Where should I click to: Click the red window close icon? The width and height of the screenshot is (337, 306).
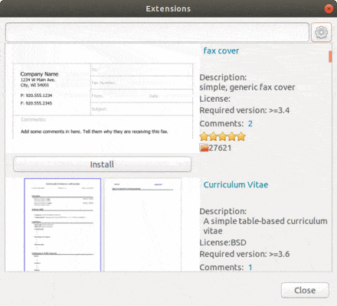[x=329, y=8]
